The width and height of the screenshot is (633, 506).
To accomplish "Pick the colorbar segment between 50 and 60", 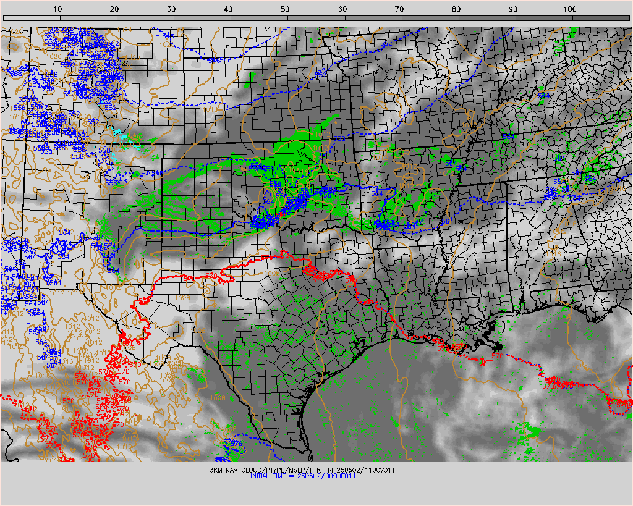I will (316, 18).
